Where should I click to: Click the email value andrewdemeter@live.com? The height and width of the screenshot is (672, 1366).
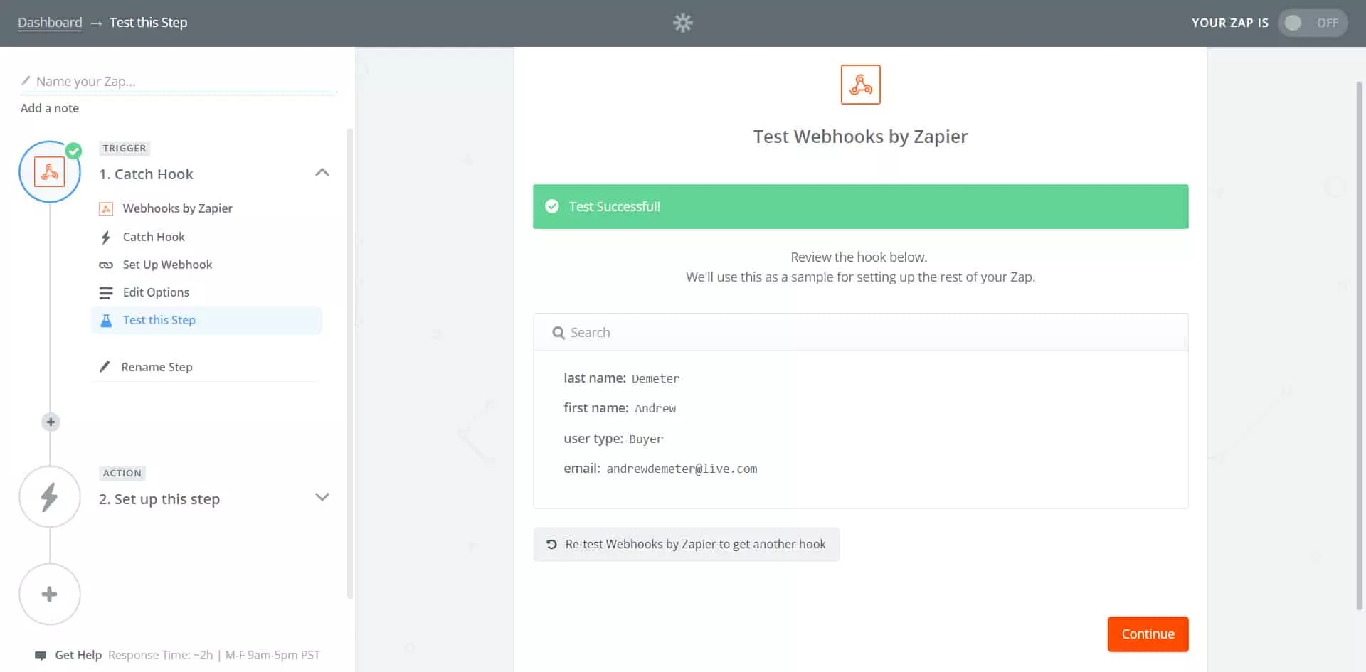682,469
